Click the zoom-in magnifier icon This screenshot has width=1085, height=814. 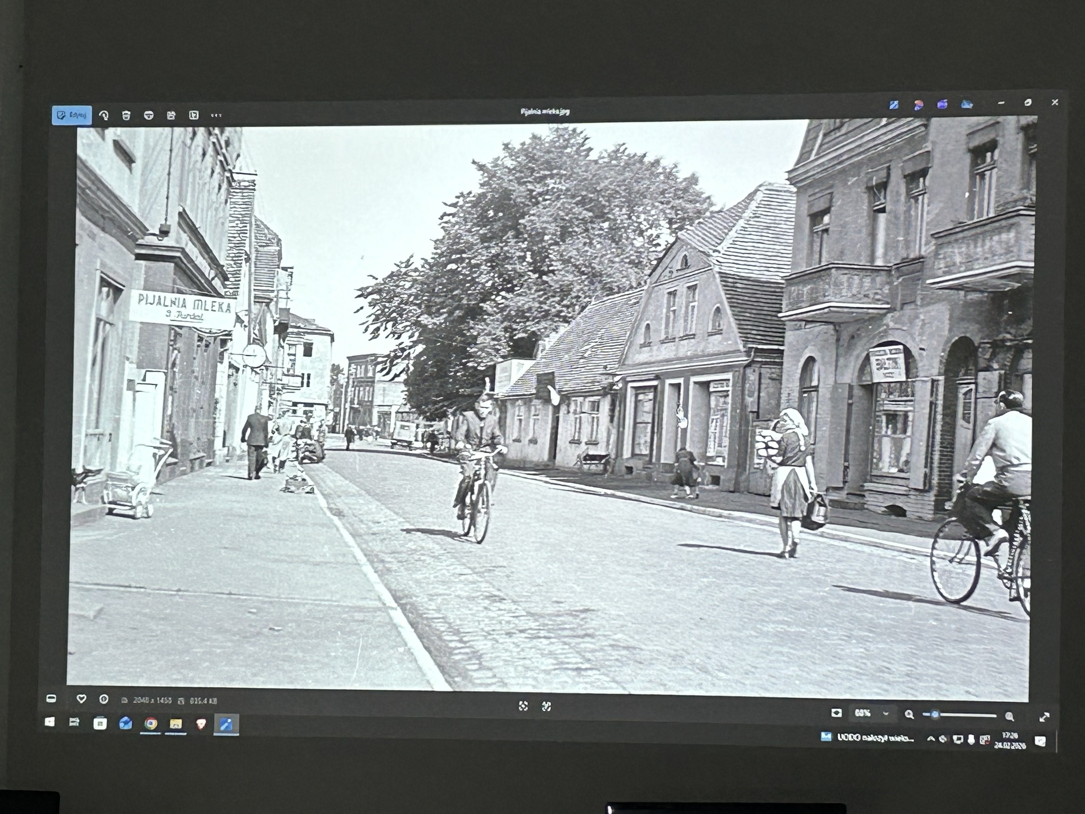click(x=1010, y=716)
